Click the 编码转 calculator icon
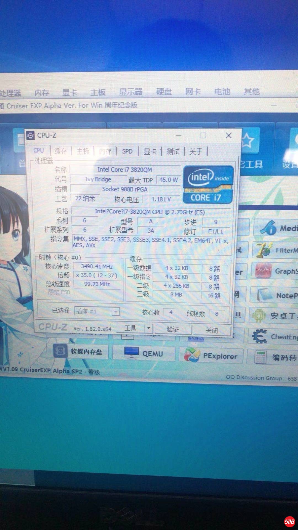Viewport: 298px width, 530px height. click(260, 357)
